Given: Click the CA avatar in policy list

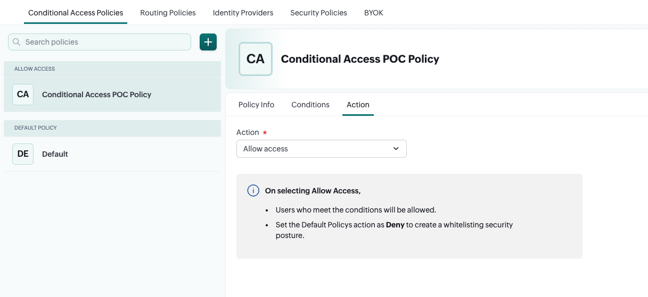Looking at the screenshot, I should pyautogui.click(x=23, y=95).
